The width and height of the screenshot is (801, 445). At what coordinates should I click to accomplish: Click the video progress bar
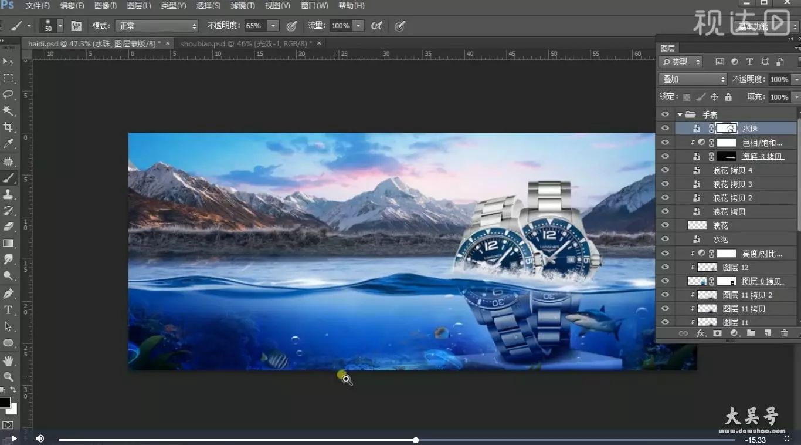tap(397, 440)
